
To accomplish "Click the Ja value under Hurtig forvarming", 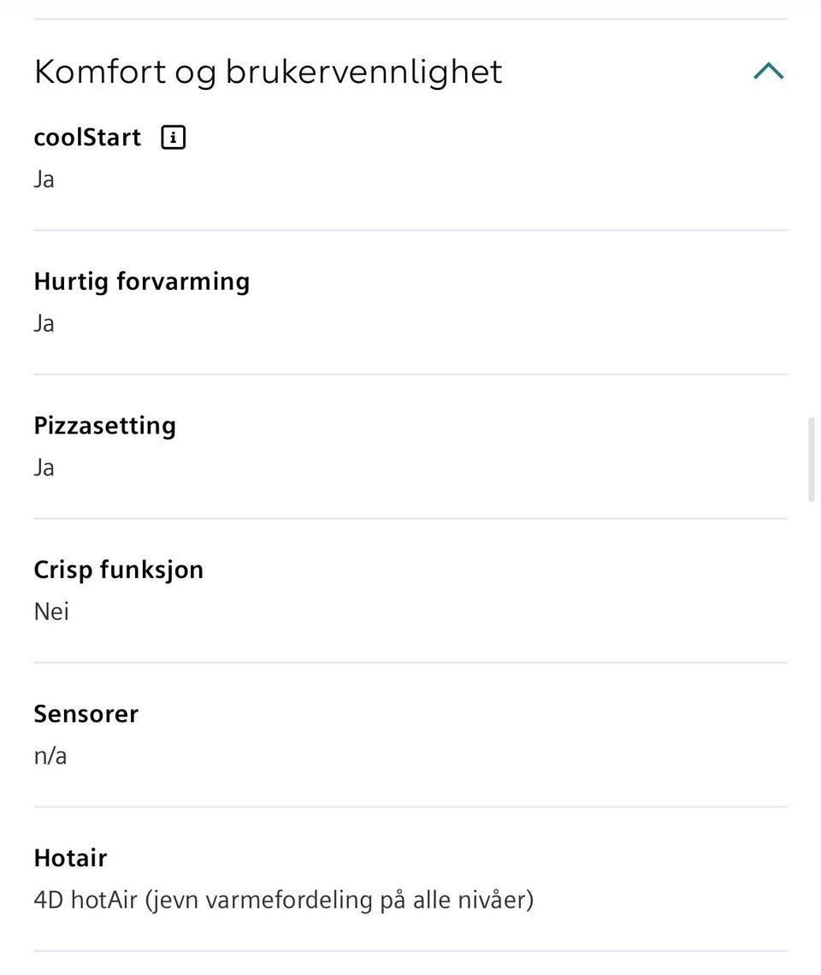I will click(x=44, y=323).
